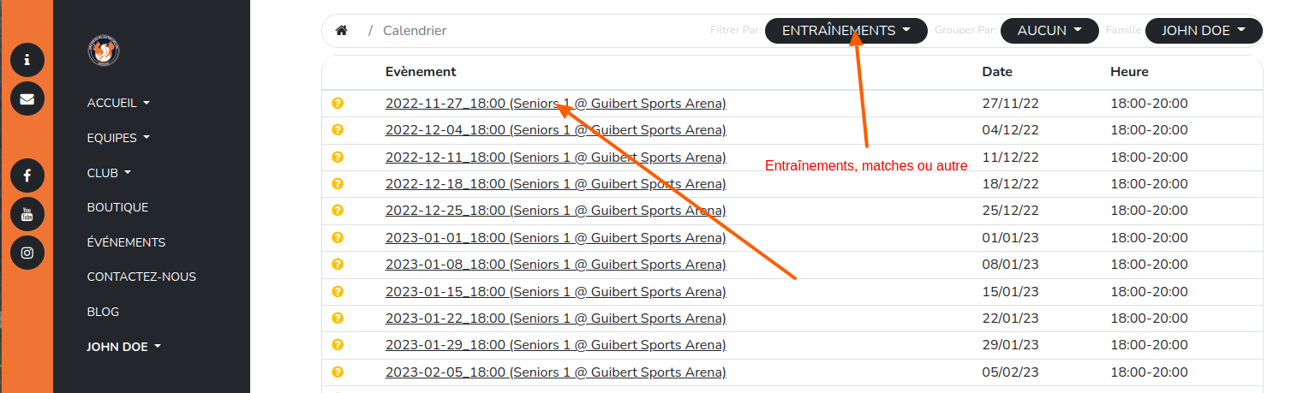Open the envelope mail icon
Image resolution: width=1309 pixels, height=393 pixels.
27,98
